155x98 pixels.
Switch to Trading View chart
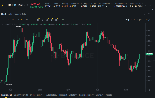(139, 20)
